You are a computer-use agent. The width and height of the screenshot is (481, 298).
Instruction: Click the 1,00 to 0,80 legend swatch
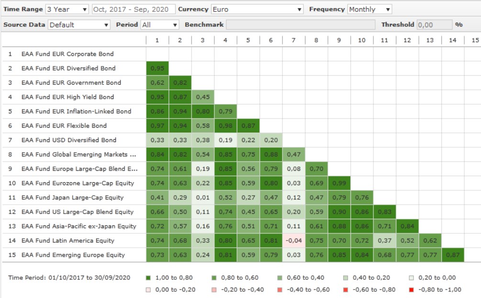click(x=148, y=277)
